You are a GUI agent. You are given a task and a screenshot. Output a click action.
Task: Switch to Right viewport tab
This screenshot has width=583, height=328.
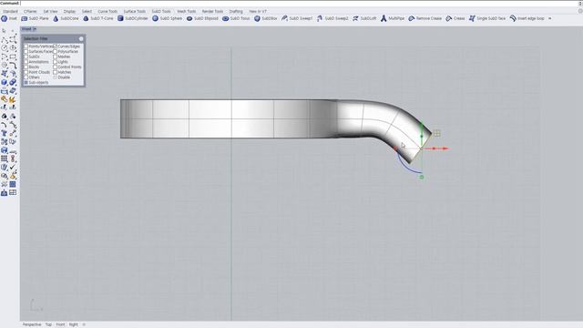[74, 324]
